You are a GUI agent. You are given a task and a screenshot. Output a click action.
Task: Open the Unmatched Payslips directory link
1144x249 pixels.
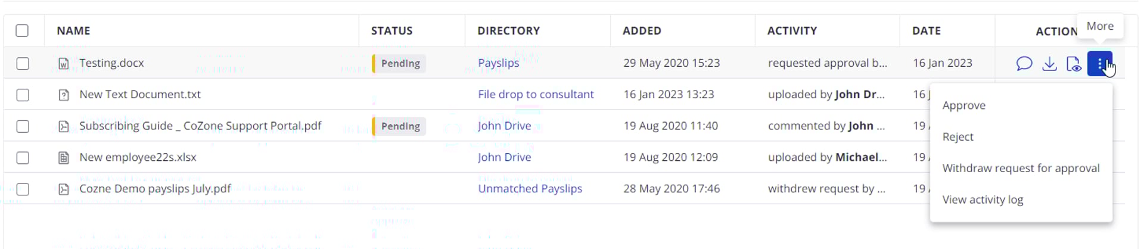[530, 189]
